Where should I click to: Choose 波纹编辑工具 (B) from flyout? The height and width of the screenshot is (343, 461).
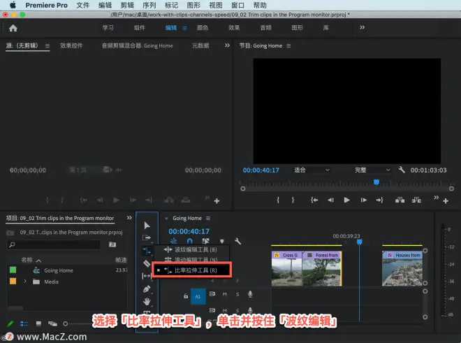click(x=191, y=250)
